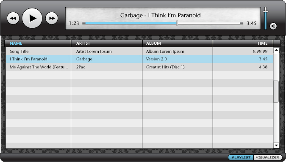Mute audio with the speaker icon
The height and width of the screenshot is (162, 286).
[x=273, y=26]
